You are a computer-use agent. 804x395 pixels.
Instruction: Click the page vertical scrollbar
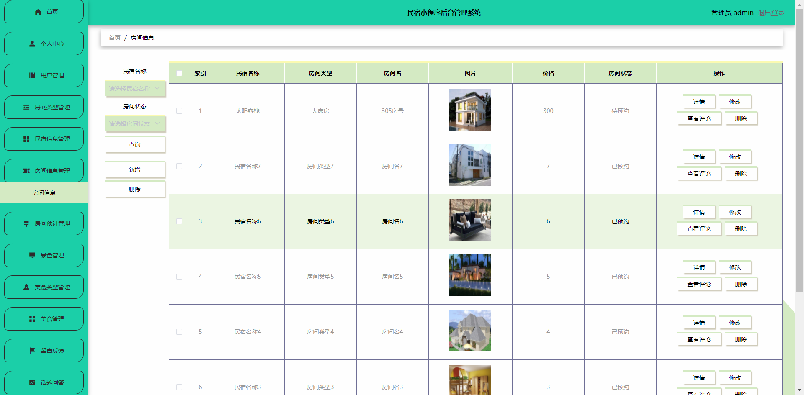799,151
